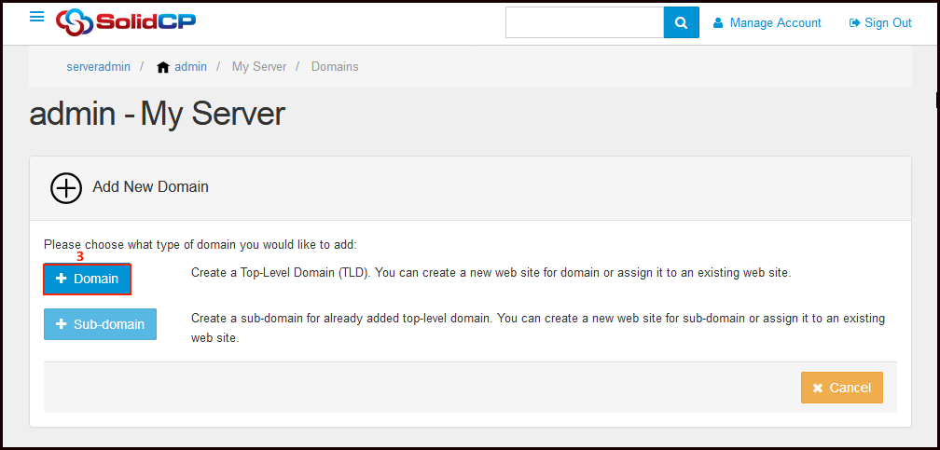Select the Domains breadcrumb item
Screen dimensions: 940x450
(x=335, y=67)
